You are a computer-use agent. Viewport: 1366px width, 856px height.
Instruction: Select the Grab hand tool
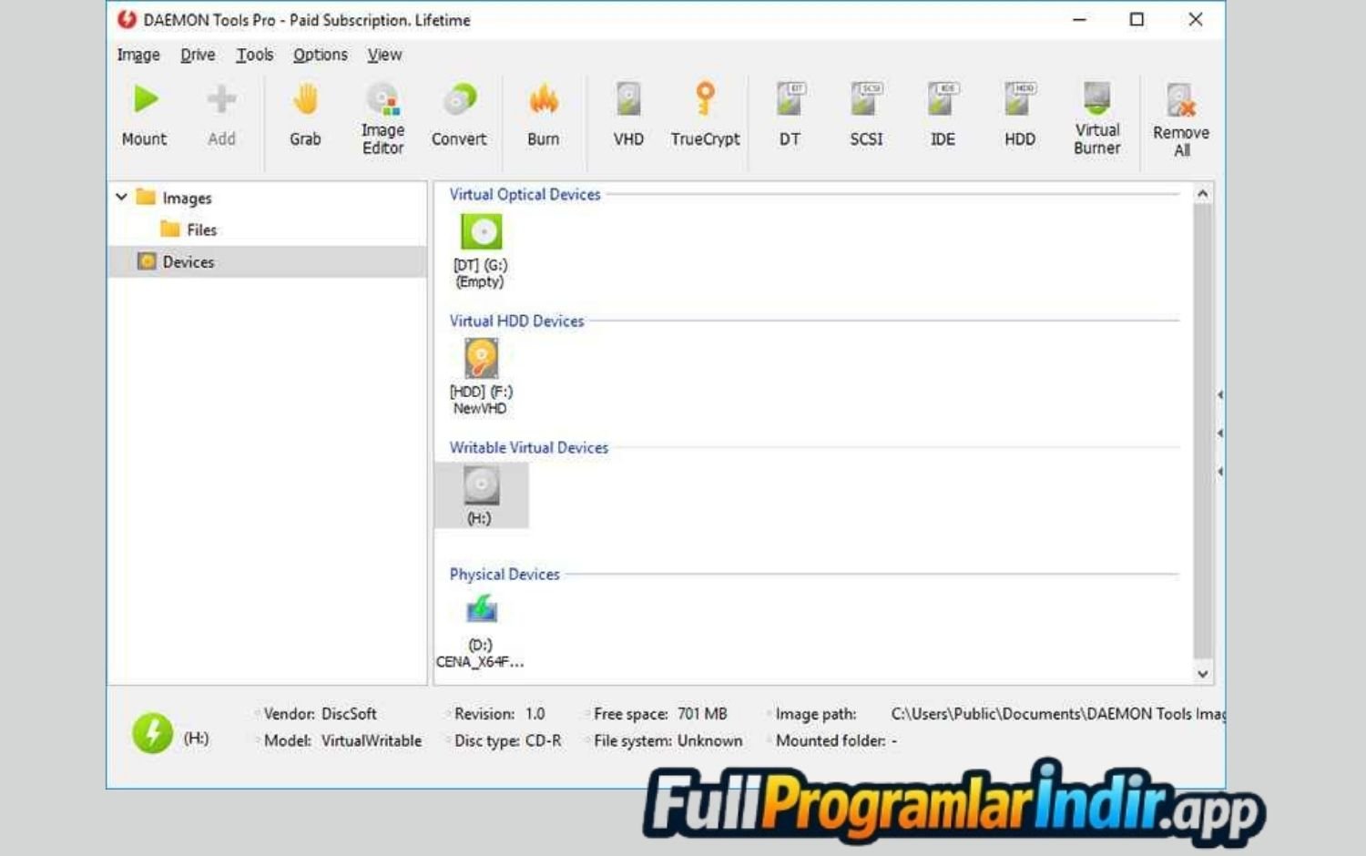click(305, 99)
